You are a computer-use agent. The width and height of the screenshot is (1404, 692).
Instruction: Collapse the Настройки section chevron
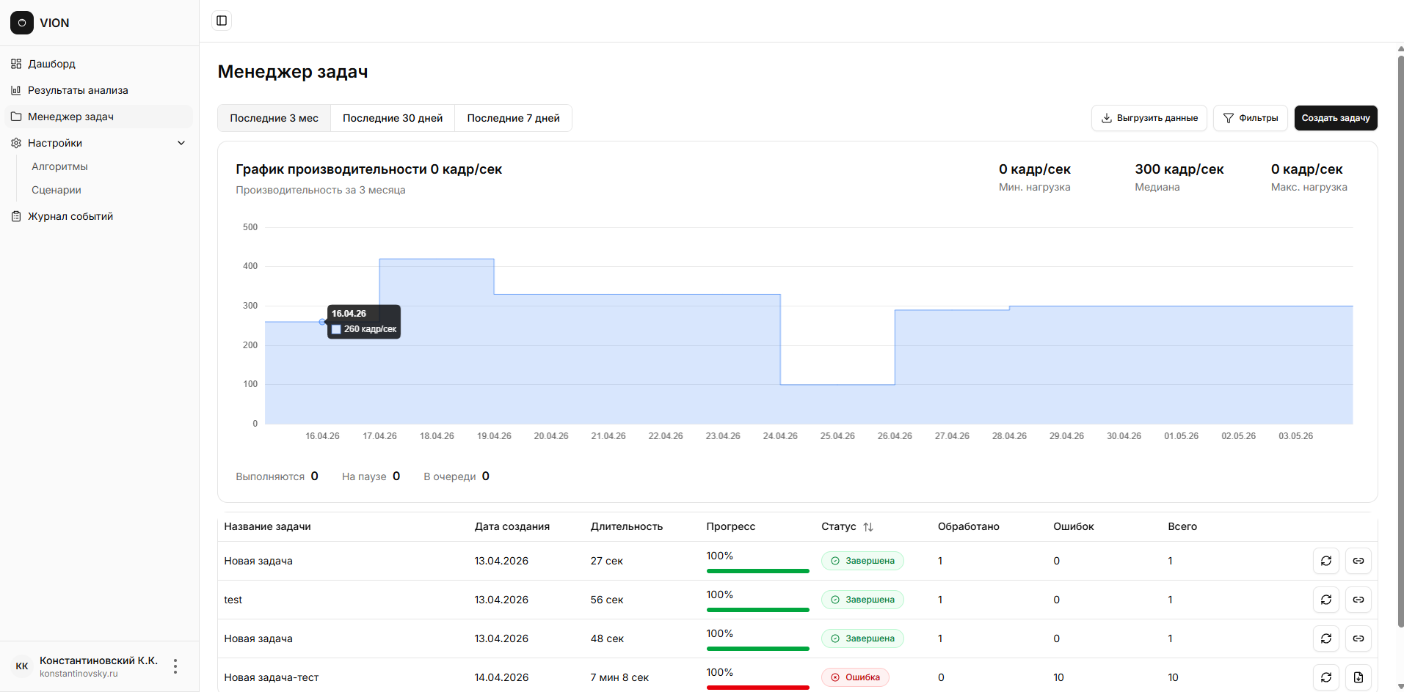click(x=181, y=143)
